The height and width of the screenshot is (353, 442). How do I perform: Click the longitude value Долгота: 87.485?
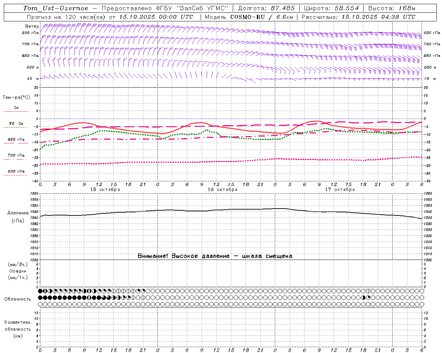click(x=266, y=8)
